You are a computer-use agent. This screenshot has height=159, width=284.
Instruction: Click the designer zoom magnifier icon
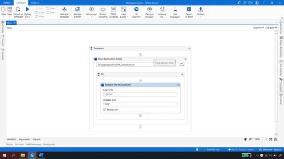(250, 139)
